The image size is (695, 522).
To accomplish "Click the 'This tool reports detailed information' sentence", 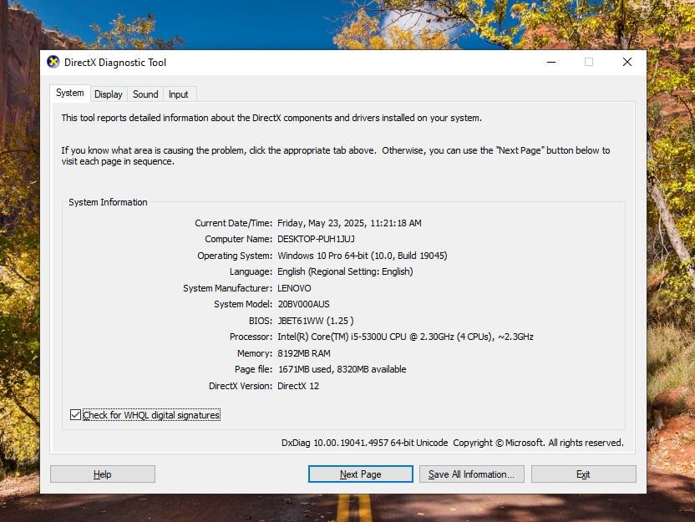I will tap(271, 119).
